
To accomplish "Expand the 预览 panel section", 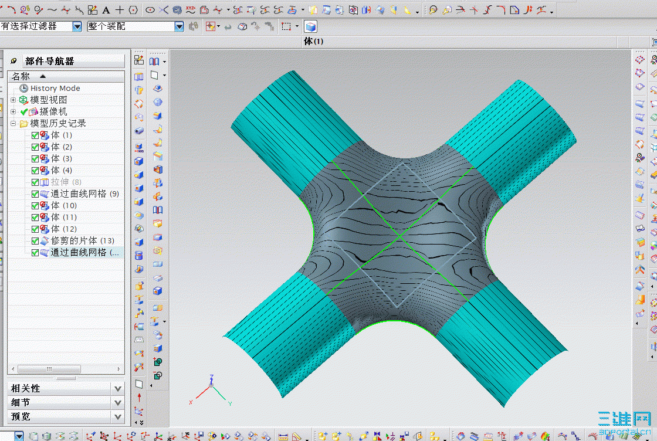I will point(118,417).
